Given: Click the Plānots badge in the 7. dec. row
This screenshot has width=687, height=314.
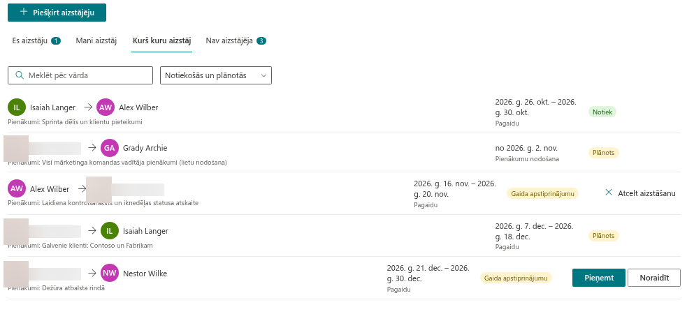Looking at the screenshot, I should click(x=603, y=236).
